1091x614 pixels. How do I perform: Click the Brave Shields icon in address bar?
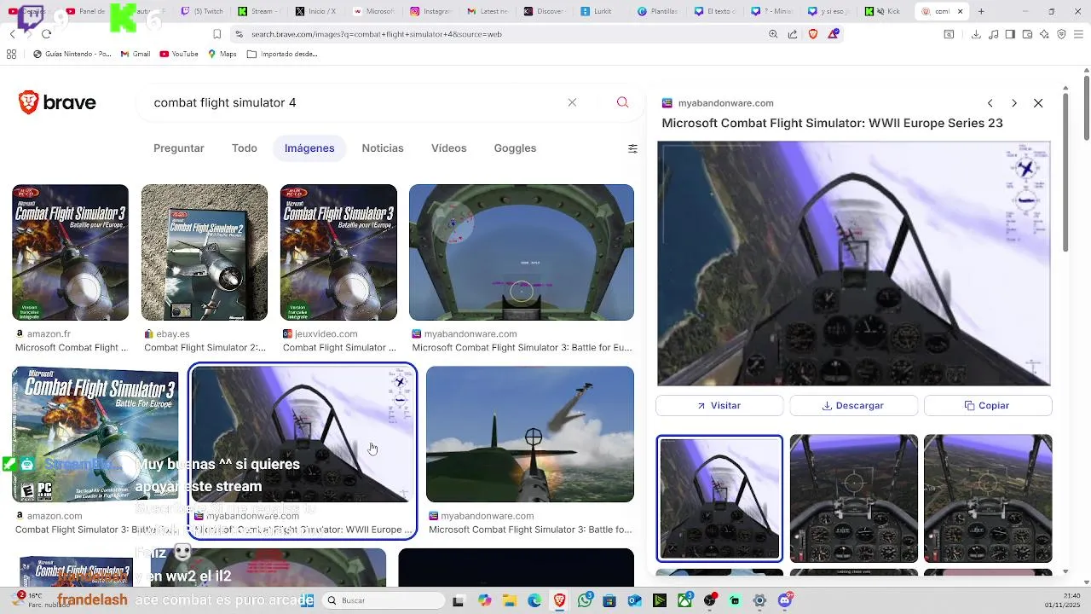(813, 34)
